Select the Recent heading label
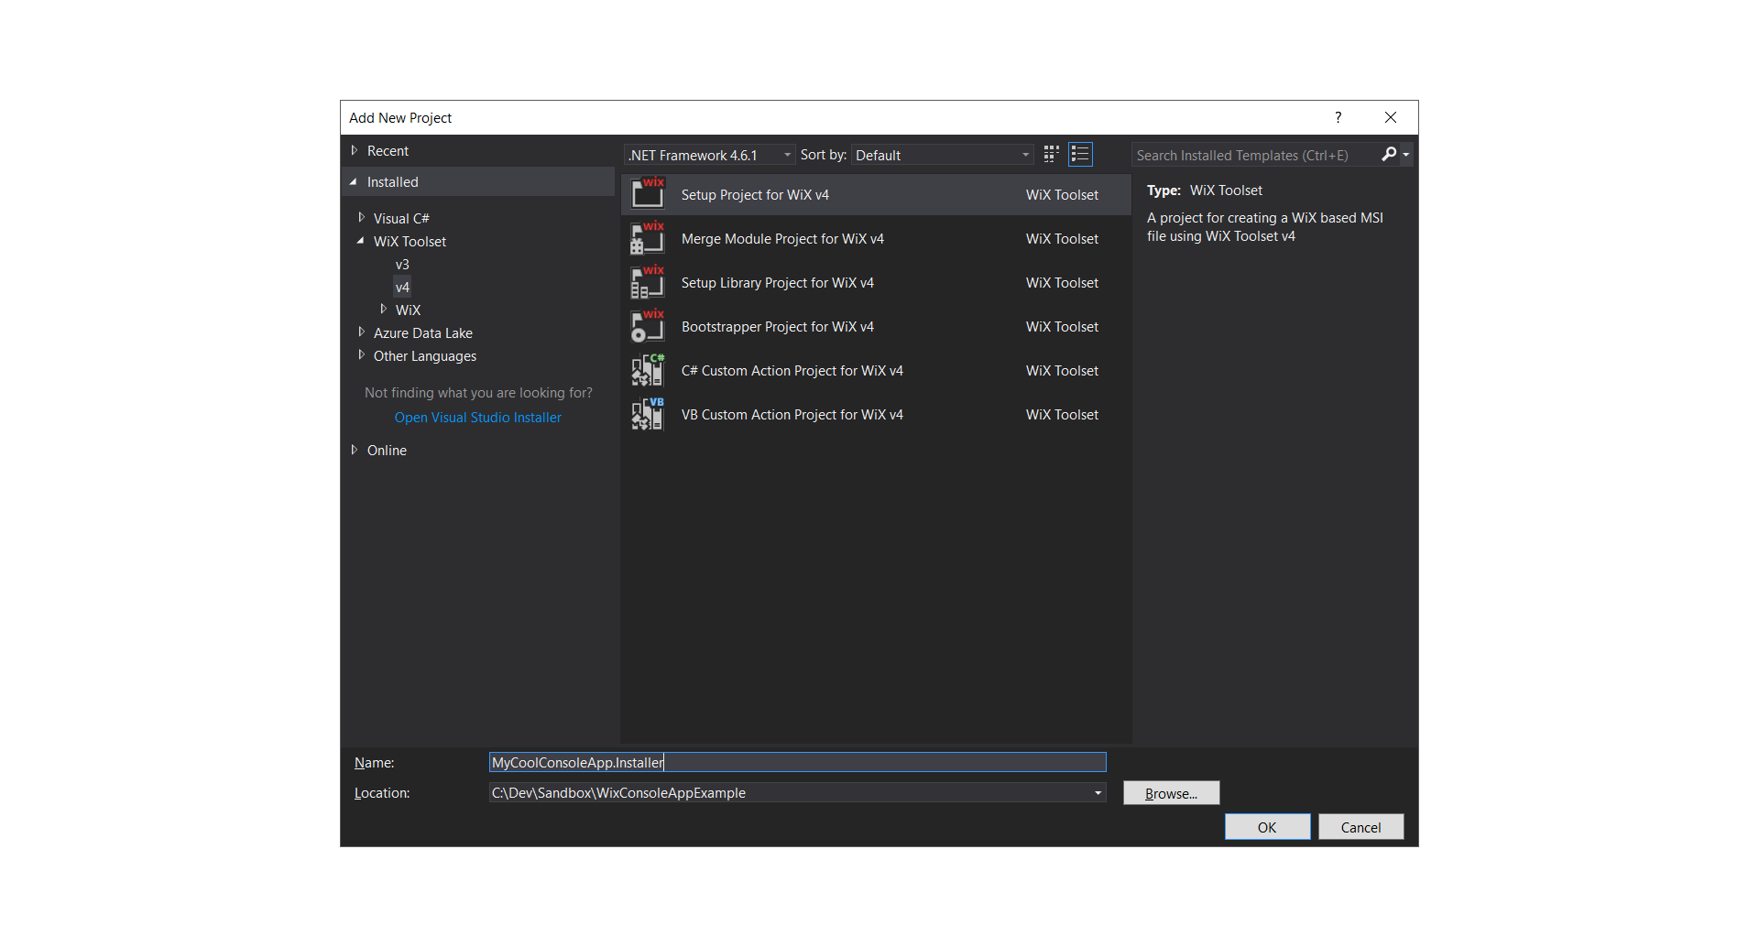The height and width of the screenshot is (947, 1759). [x=388, y=151]
